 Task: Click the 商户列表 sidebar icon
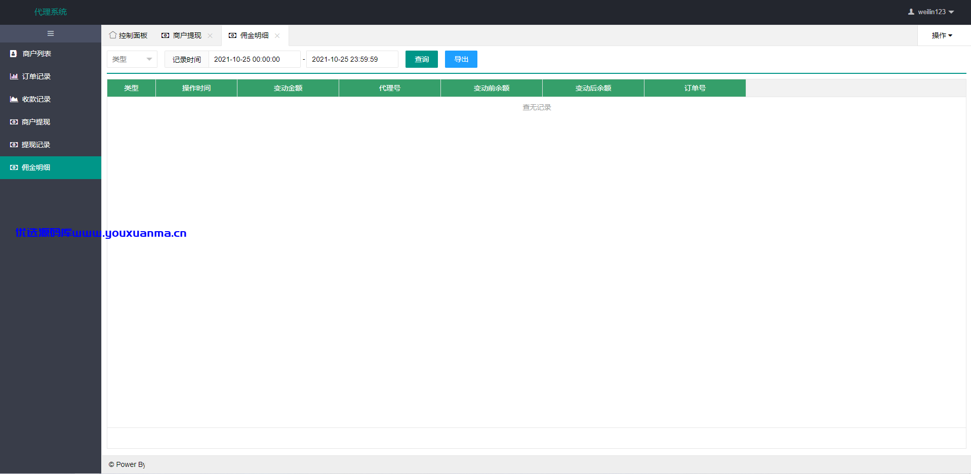[x=14, y=54]
